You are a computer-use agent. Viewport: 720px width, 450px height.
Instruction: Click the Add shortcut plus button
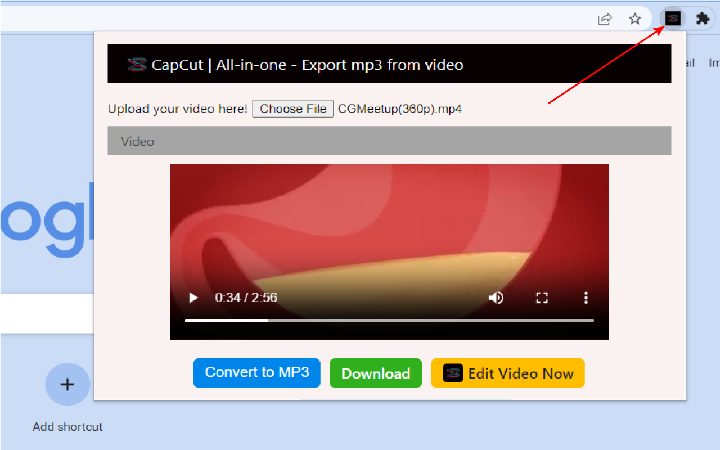[67, 385]
